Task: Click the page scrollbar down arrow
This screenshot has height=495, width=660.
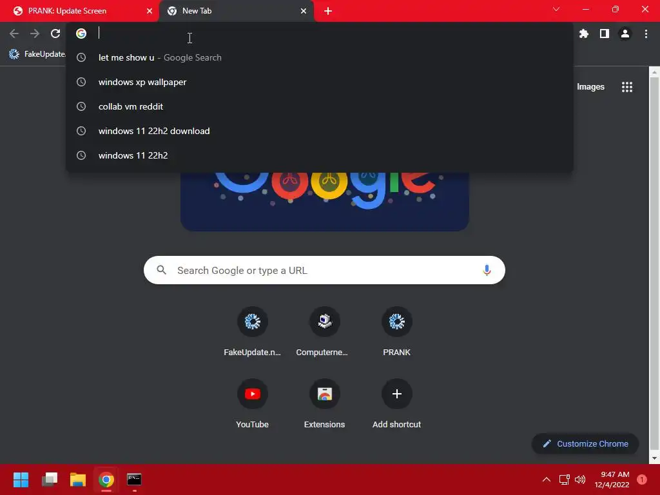Action: point(654,458)
